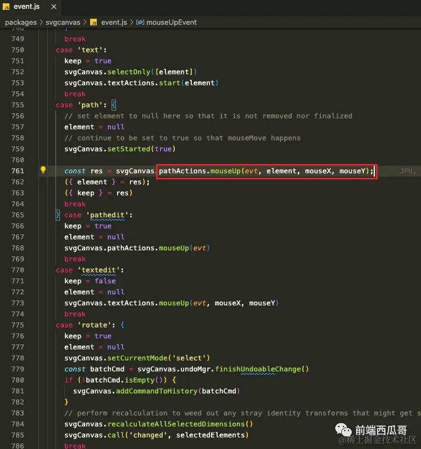Screen dimensions: 421x449
Task: Close the event.js editor tab
Action: [x=54, y=6]
